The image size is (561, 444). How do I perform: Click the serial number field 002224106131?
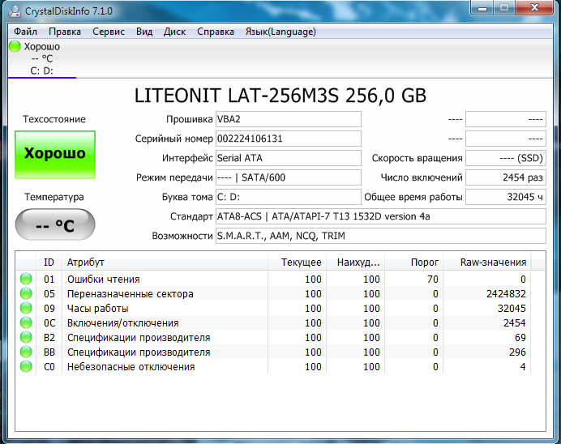click(289, 139)
